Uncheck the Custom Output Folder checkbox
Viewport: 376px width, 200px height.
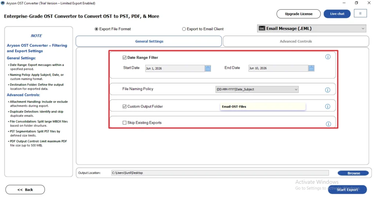[124, 107]
